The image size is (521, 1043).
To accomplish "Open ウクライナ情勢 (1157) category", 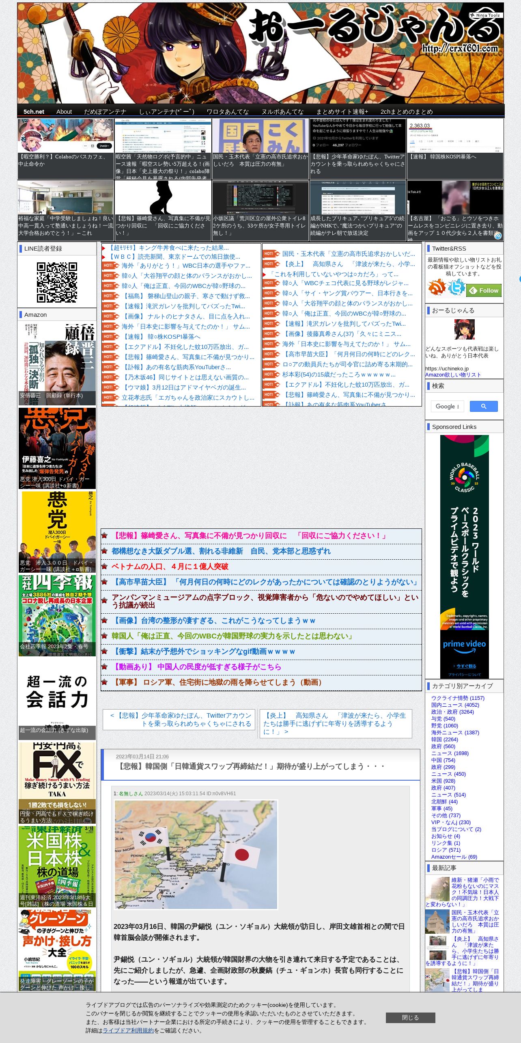I will 458,698.
